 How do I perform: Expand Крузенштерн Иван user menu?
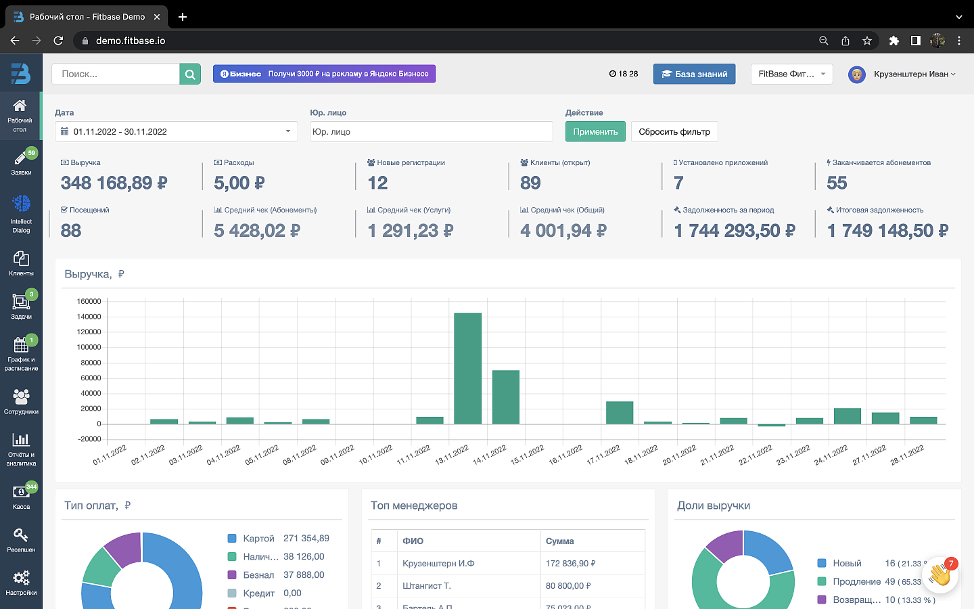tap(902, 74)
